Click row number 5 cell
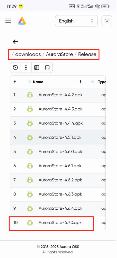 tap(15, 151)
